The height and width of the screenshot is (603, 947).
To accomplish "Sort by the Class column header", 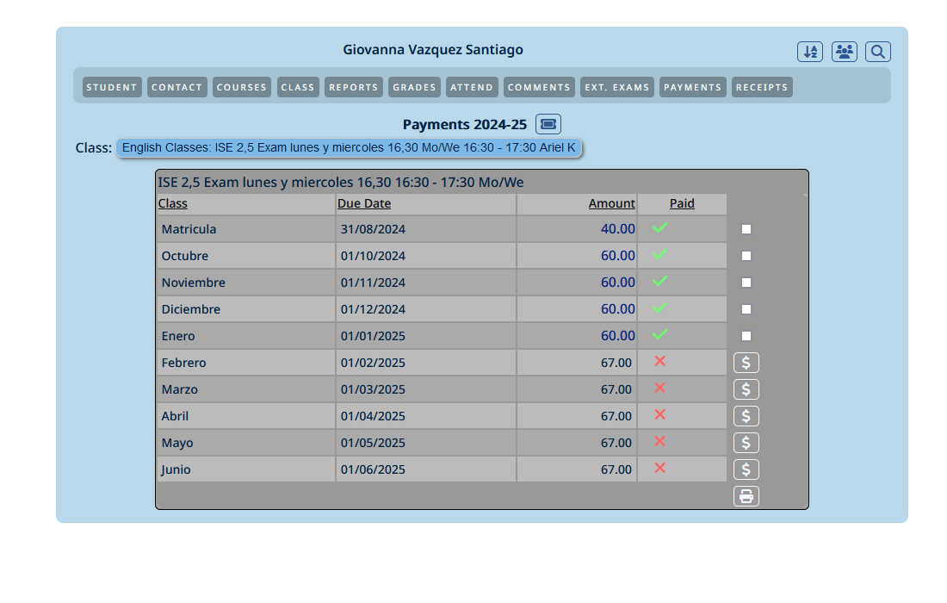I will pyautogui.click(x=173, y=203).
